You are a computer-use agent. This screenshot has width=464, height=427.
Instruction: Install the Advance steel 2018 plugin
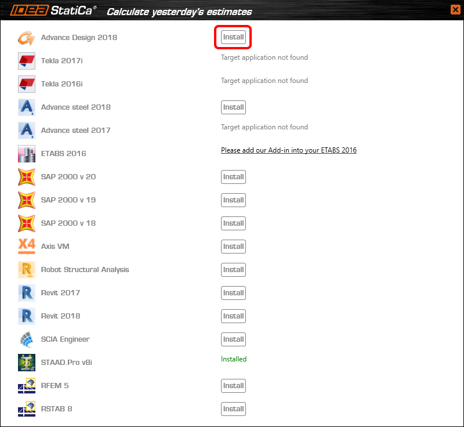233,107
